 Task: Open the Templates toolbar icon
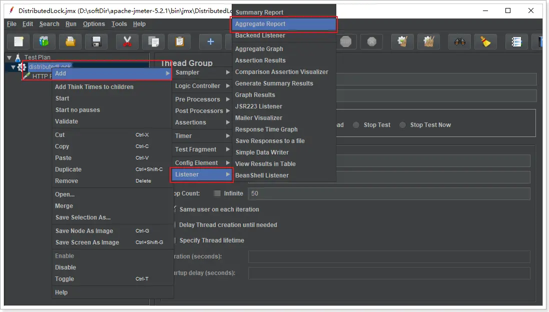[x=44, y=41]
